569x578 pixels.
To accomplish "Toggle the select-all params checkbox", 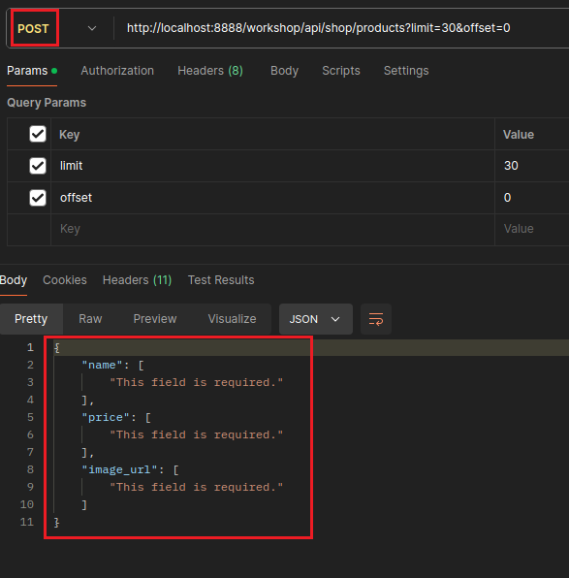I will pos(38,134).
